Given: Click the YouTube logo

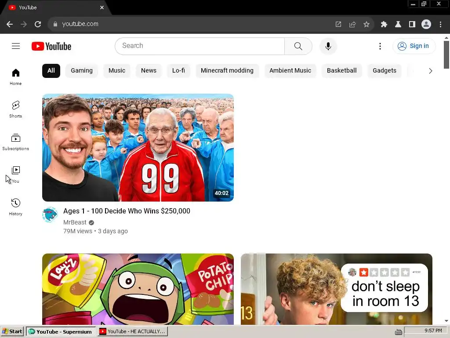Looking at the screenshot, I should point(51,46).
